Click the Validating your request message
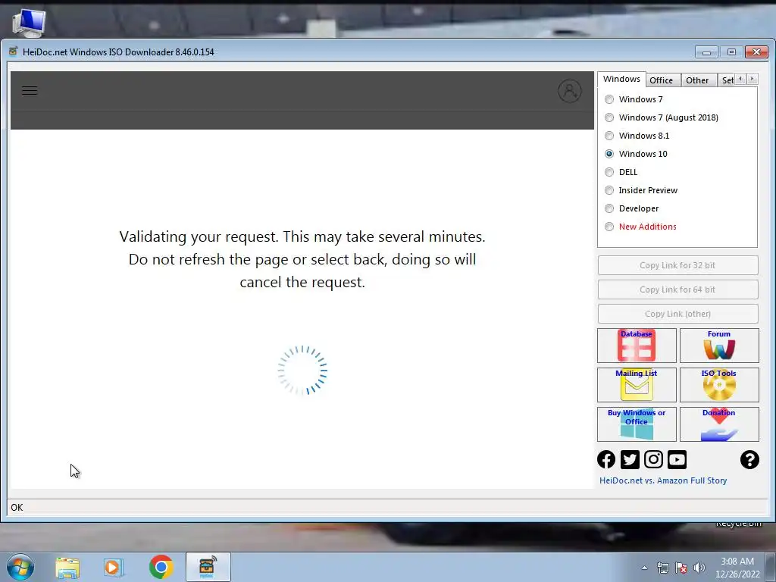Viewport: 776px width, 582px height. tap(302, 259)
